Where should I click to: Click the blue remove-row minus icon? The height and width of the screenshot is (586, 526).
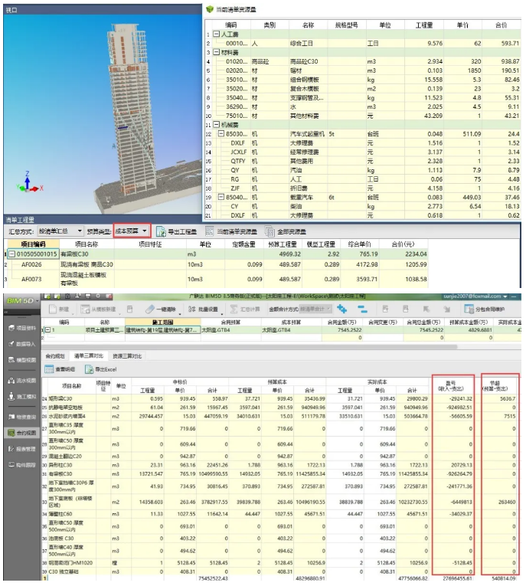tap(362, 309)
